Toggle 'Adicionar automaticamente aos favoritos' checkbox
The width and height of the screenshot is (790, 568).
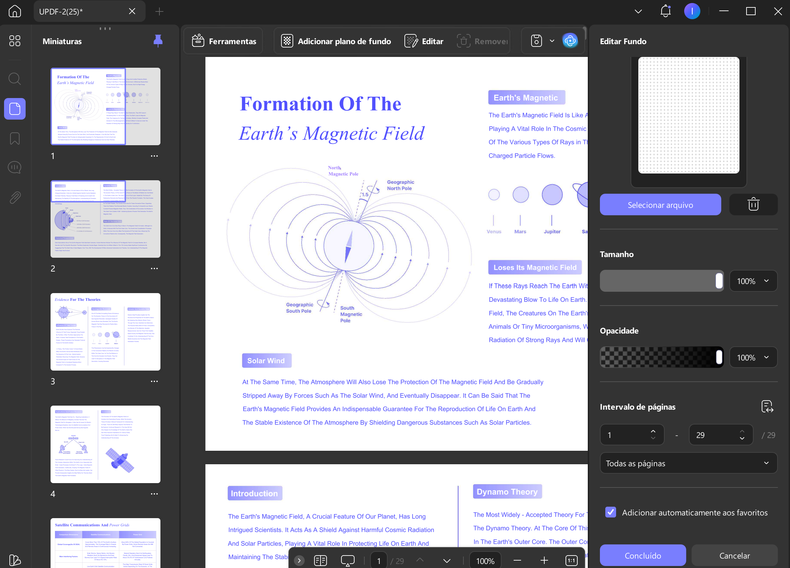click(x=611, y=512)
